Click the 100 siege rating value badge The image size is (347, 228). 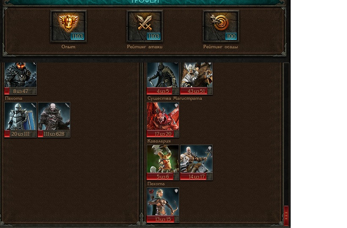pos(231,36)
